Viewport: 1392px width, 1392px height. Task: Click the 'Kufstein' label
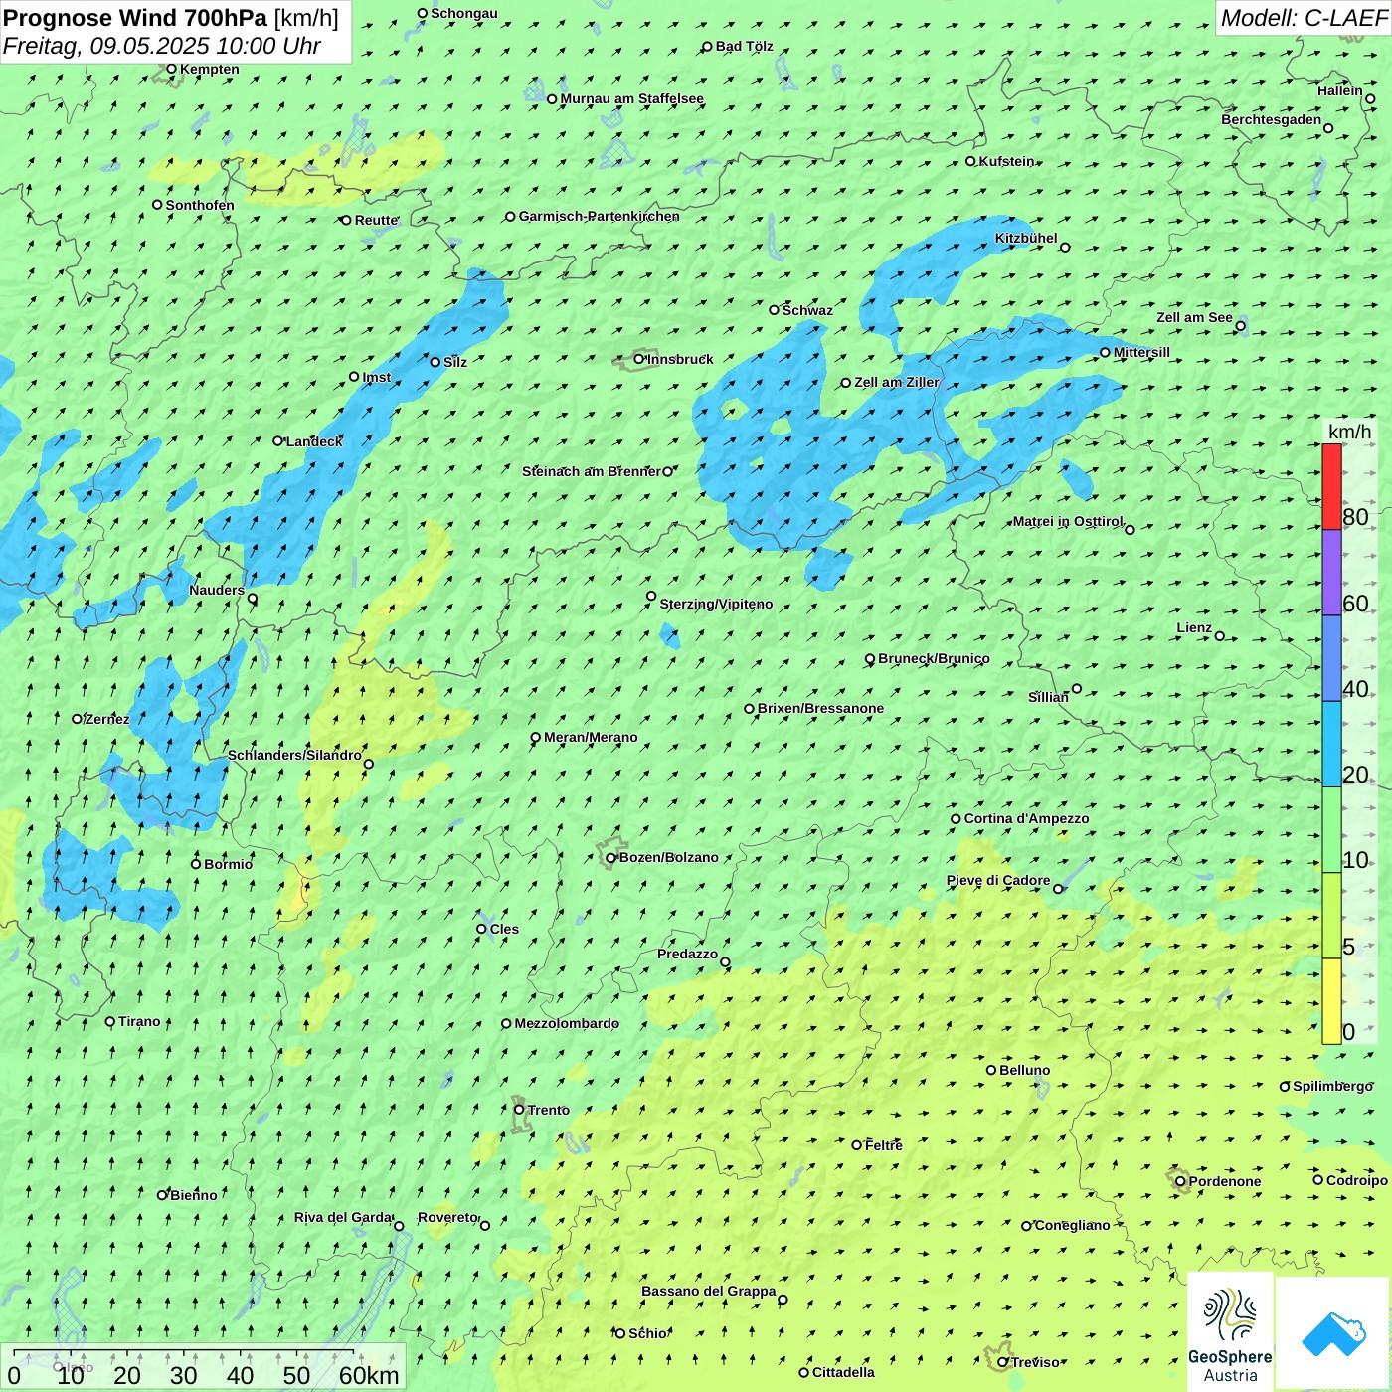[x=1006, y=161]
